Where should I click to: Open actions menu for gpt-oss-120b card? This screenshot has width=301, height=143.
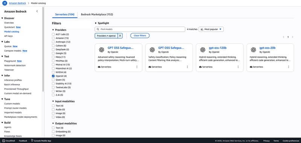[238, 67]
